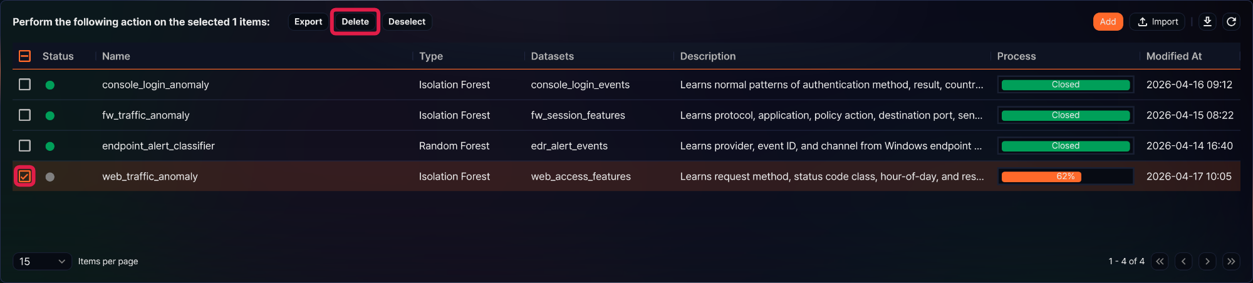Viewport: 1253px width, 283px height.
Task: Click the fw_session_features dataset cell
Action: pos(578,116)
